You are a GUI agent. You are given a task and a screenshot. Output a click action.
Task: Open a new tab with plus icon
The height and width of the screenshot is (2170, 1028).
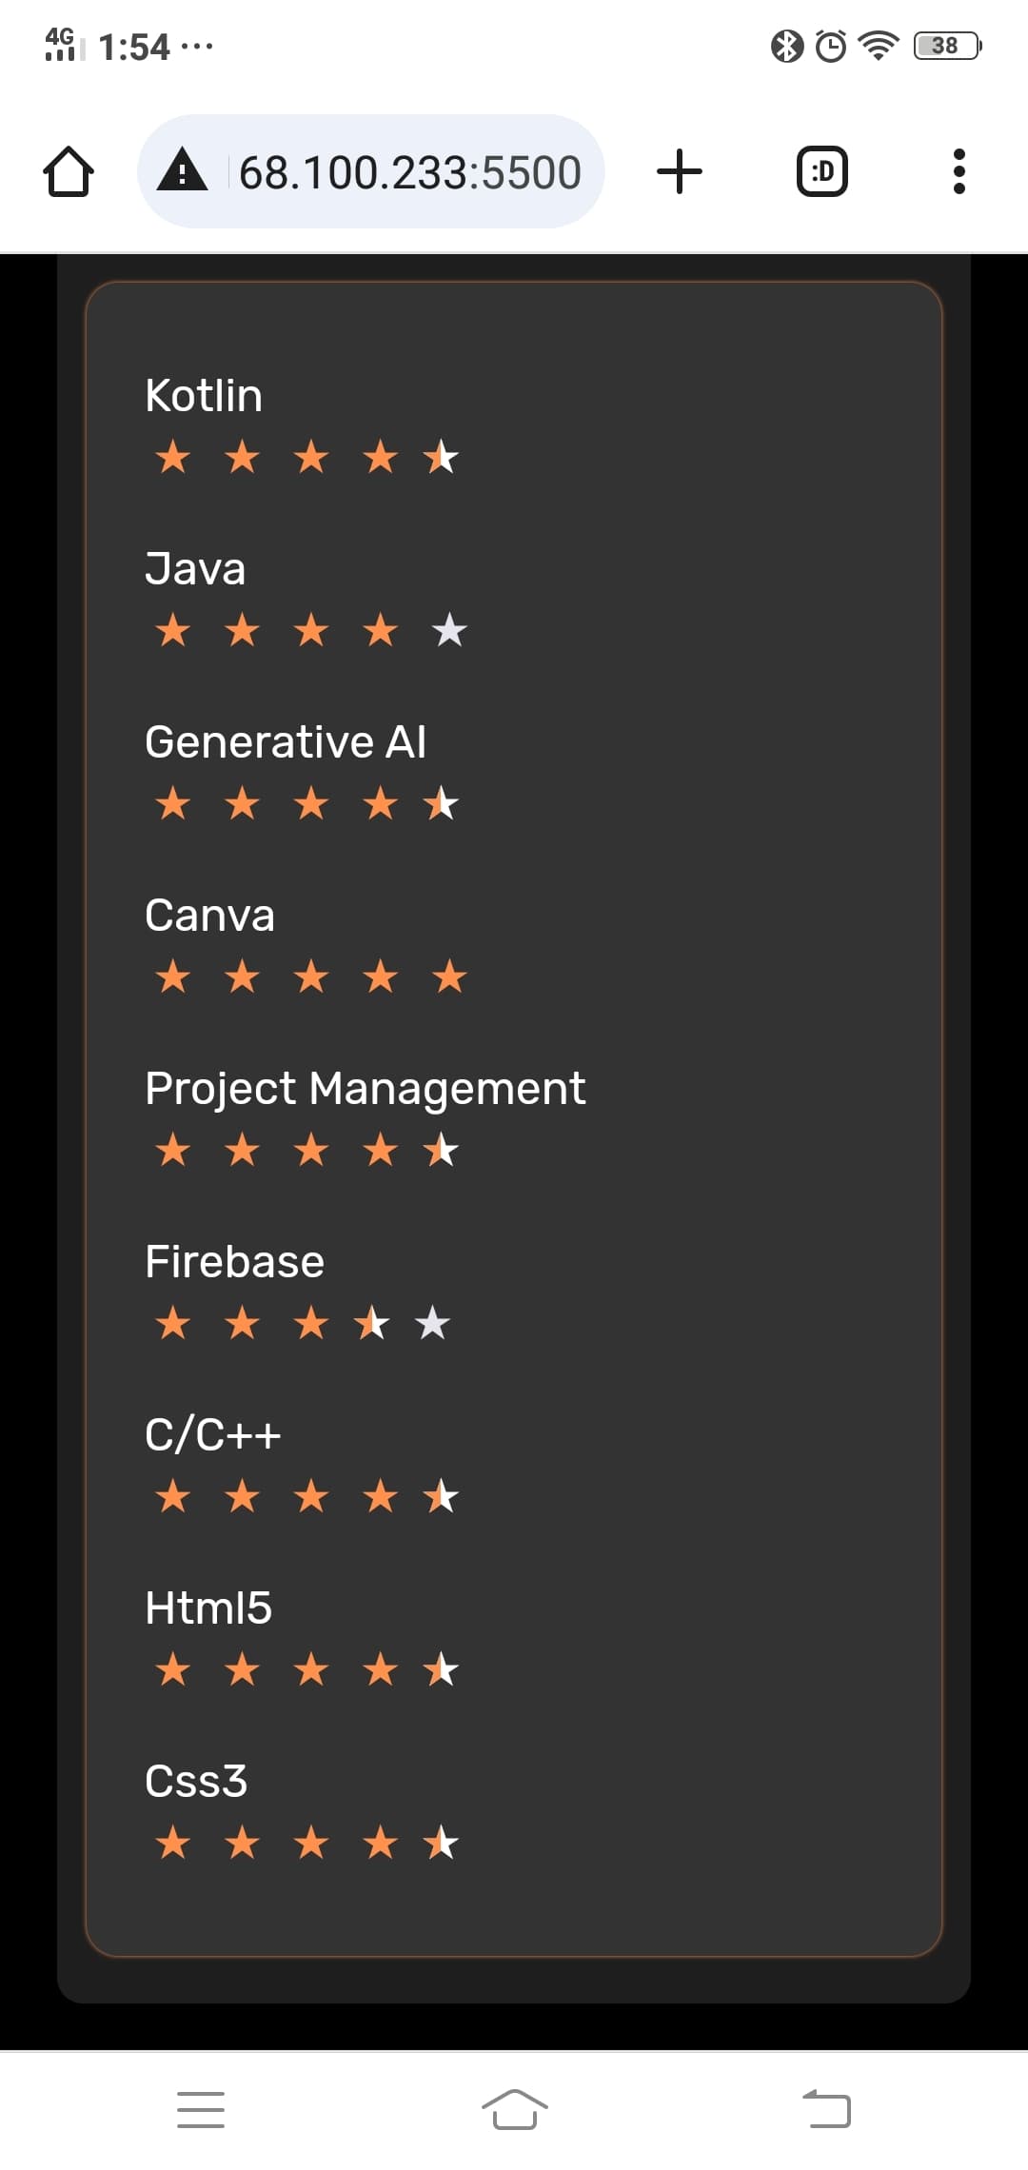(x=680, y=172)
